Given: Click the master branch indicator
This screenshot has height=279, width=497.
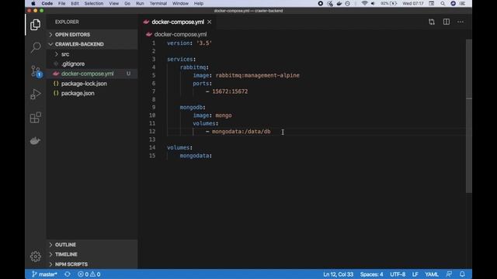Looking at the screenshot, I should (44, 274).
